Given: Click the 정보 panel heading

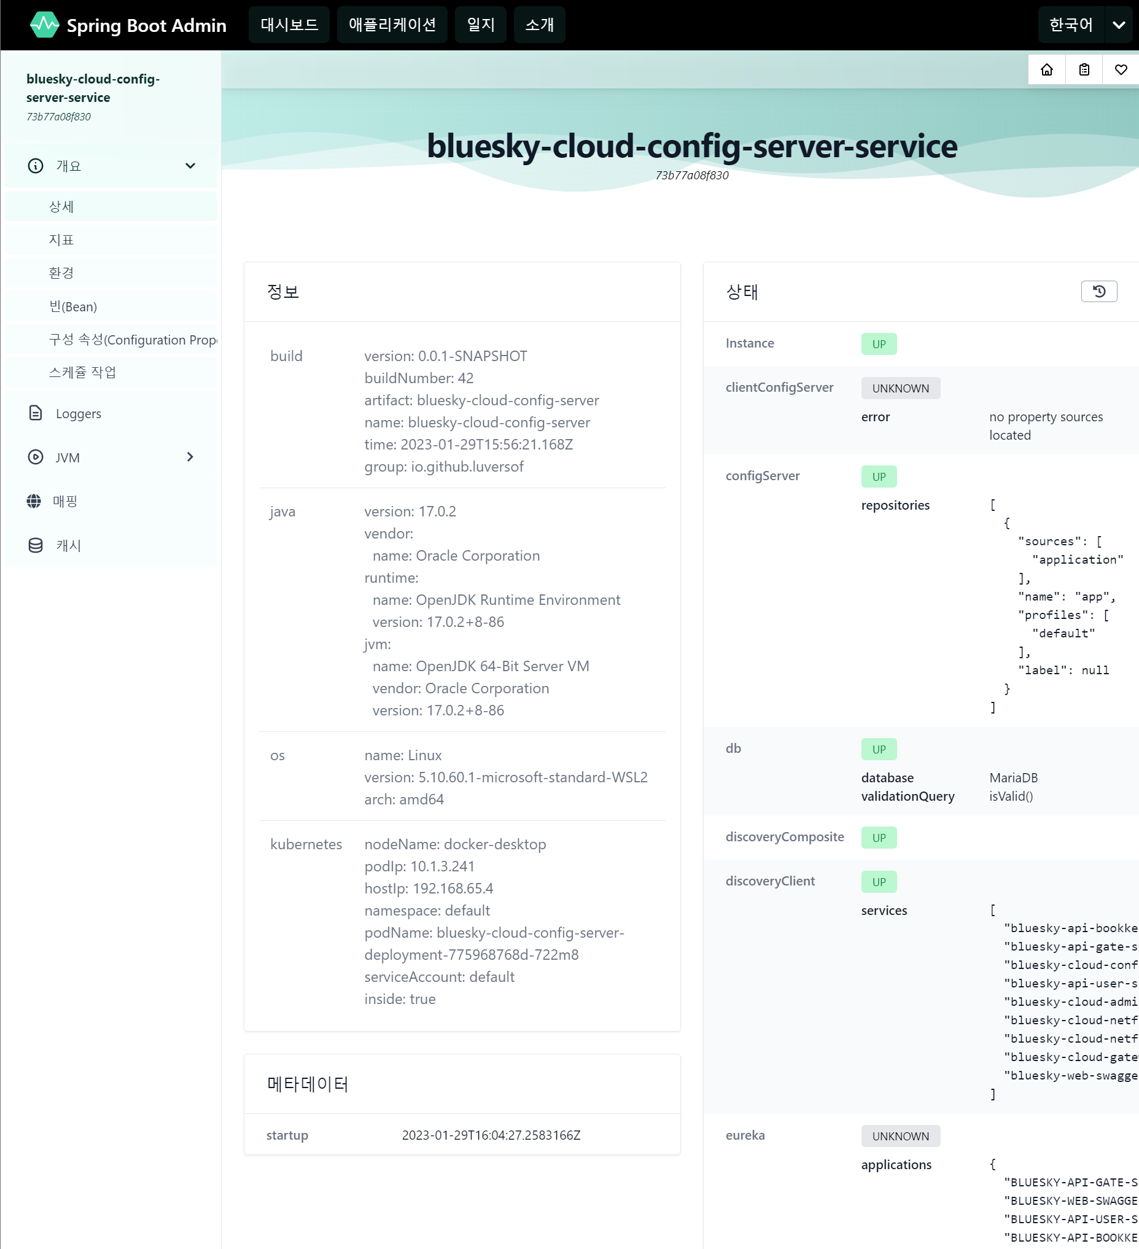Looking at the screenshot, I should 283,292.
